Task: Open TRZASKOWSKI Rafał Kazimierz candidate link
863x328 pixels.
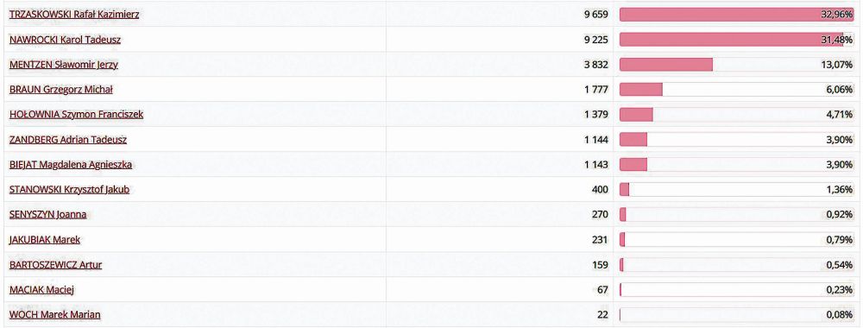Action: pos(74,15)
